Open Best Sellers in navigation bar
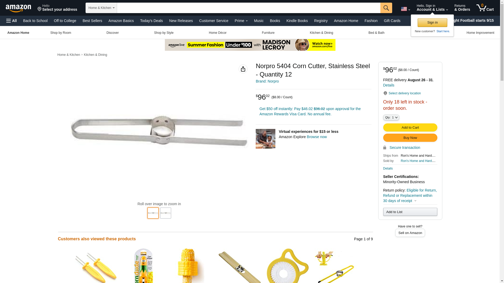The image size is (504, 283). (x=92, y=21)
